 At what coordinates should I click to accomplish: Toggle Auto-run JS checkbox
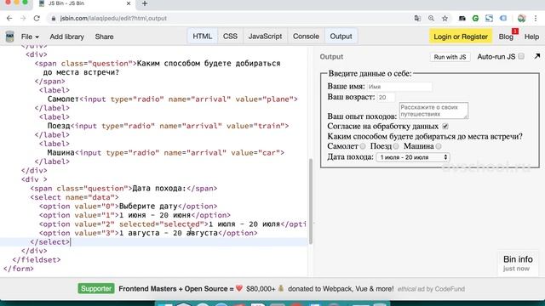click(521, 56)
